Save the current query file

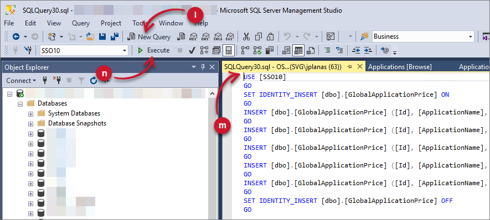point(102,36)
